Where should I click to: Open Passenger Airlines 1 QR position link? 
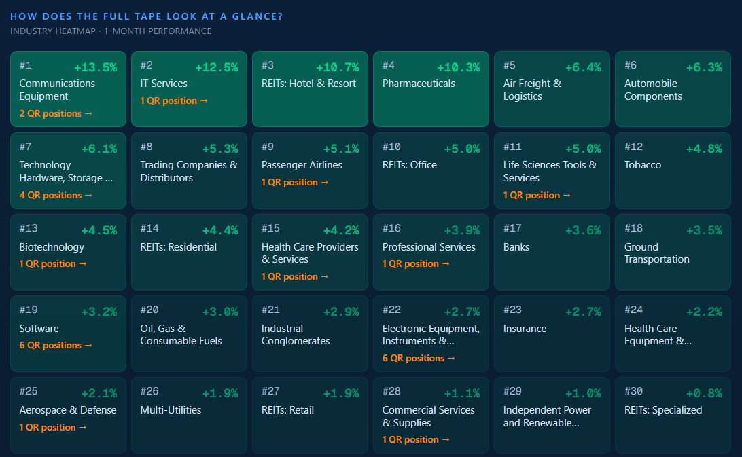(x=295, y=182)
